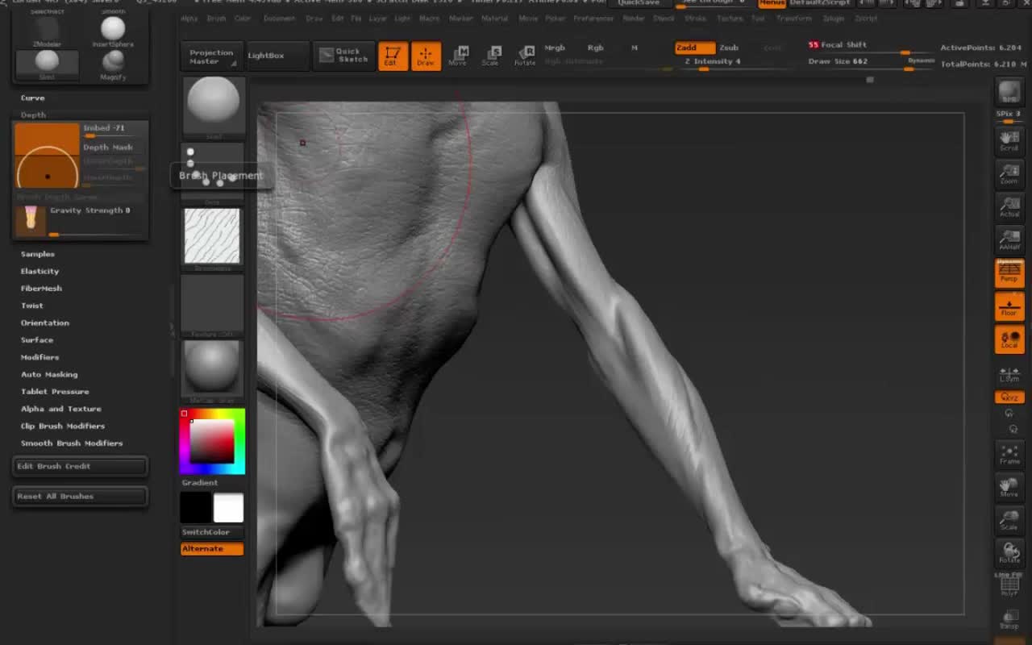Screen dimensions: 1032x645
Task: Toggle the Alternate button
Action: pos(212,549)
